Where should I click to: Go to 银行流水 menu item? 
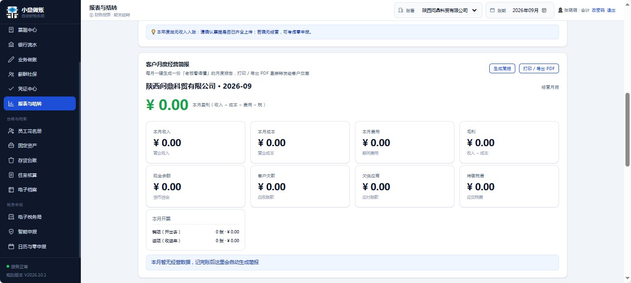click(x=39, y=45)
